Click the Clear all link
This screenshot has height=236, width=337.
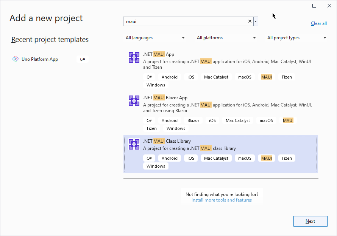point(318,23)
